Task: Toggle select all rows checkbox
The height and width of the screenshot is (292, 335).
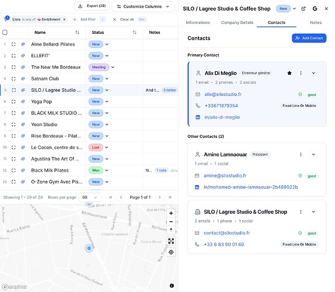Action: point(5,33)
